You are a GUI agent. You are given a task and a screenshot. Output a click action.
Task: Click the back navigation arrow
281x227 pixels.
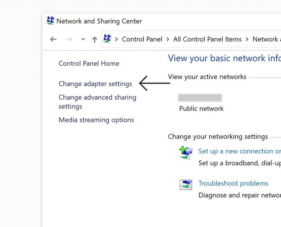[x=53, y=39]
